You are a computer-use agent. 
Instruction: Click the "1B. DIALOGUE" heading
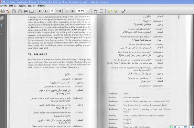pyautogui.click(x=38, y=54)
